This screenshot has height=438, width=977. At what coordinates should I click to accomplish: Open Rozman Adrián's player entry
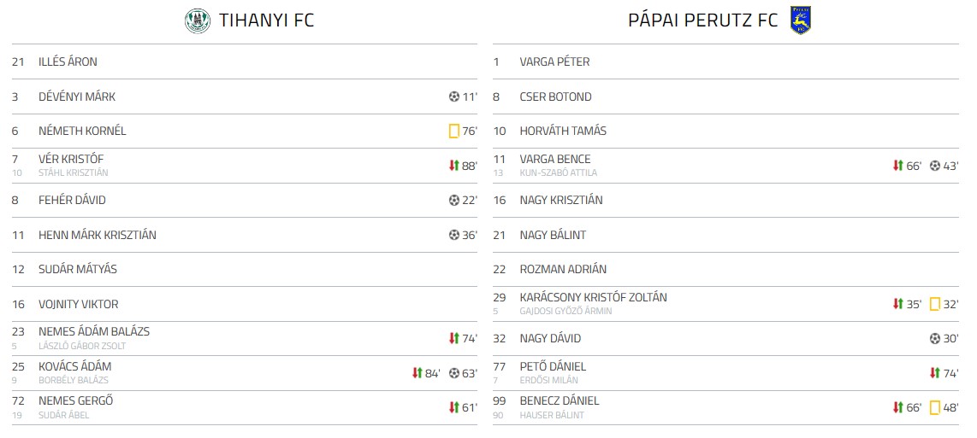pos(563,270)
